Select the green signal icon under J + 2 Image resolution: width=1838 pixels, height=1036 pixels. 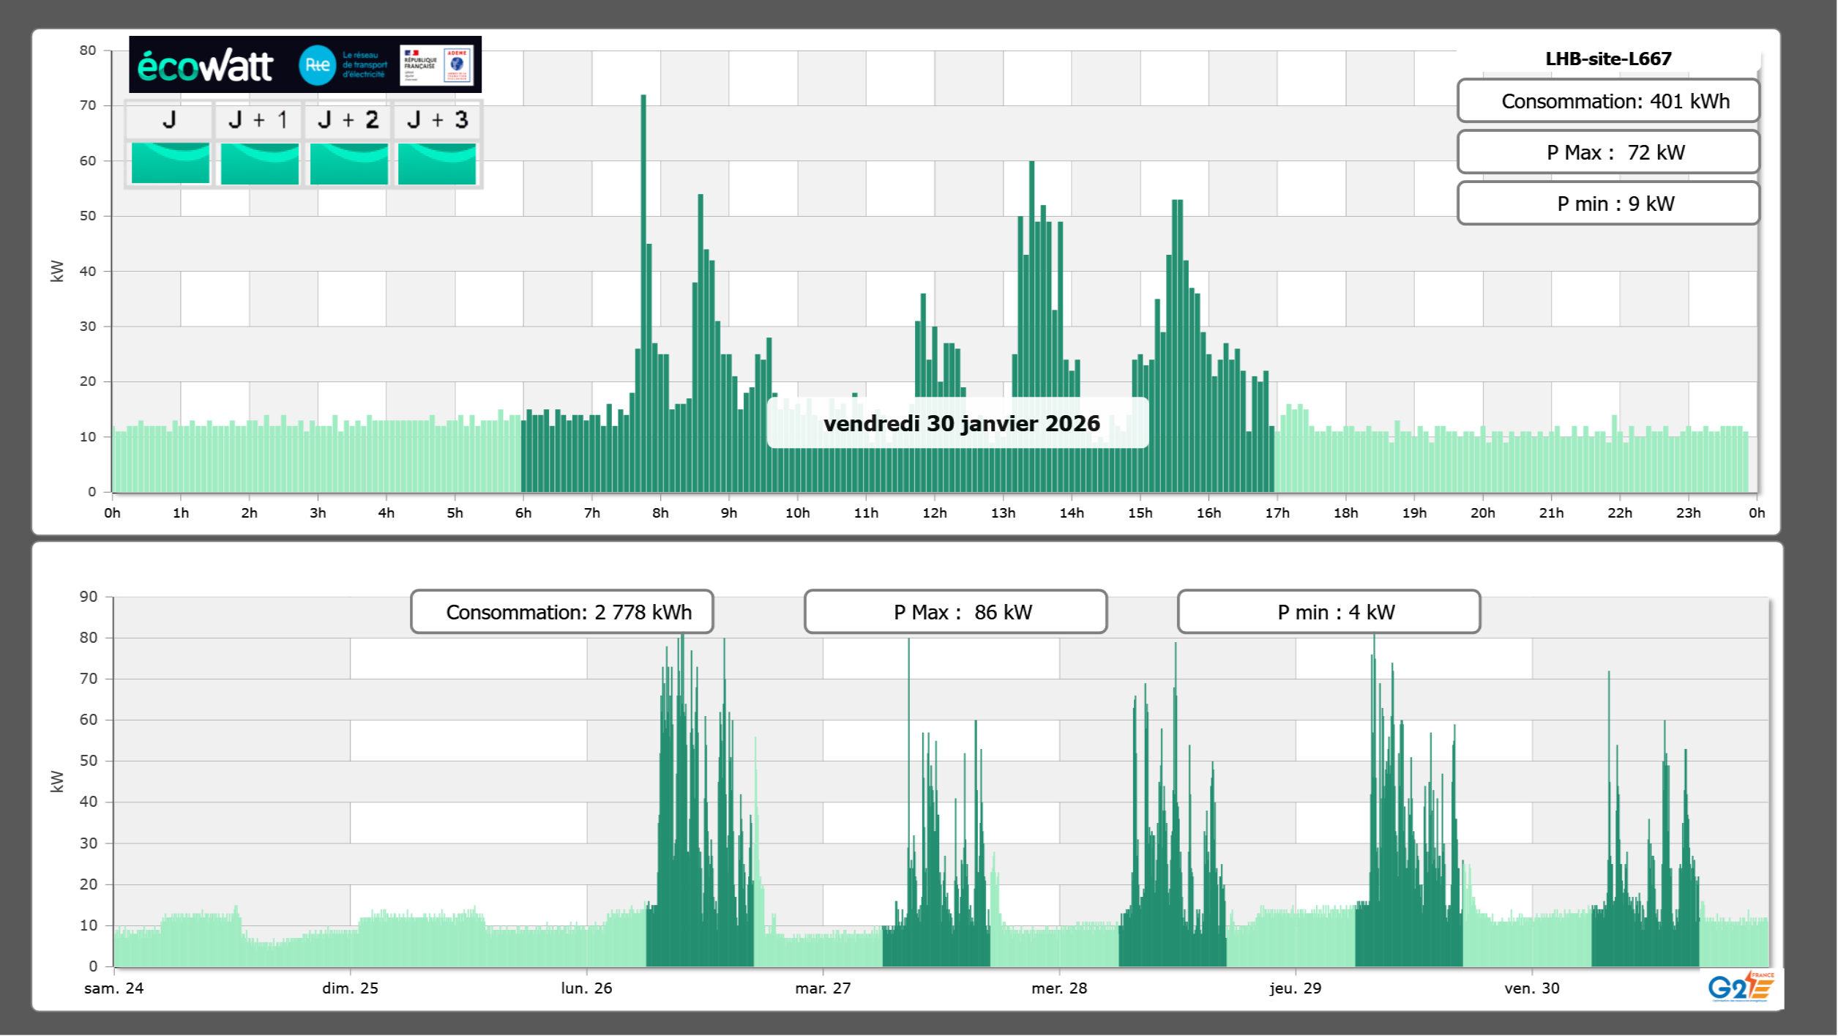(348, 163)
